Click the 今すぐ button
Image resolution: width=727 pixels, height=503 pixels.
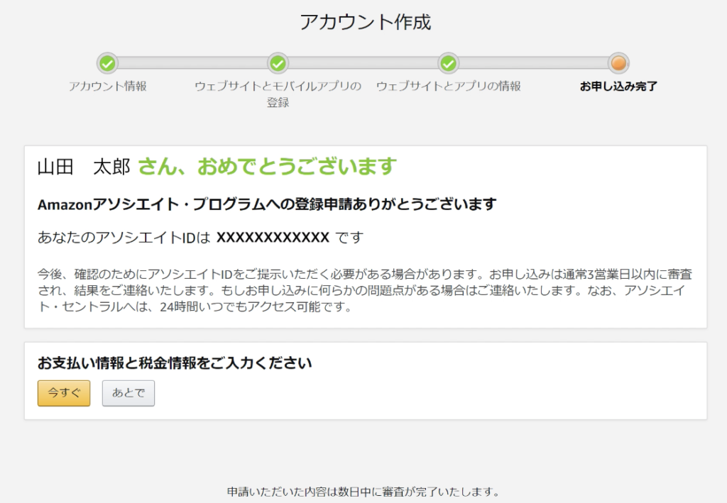click(64, 393)
